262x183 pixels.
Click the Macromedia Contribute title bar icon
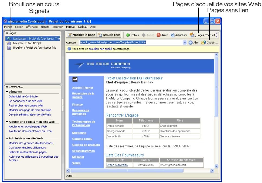pos(5,21)
